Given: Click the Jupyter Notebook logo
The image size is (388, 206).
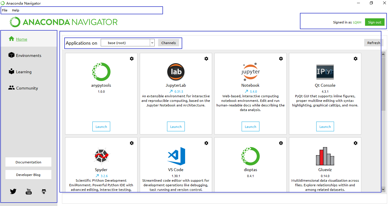Looking at the screenshot, I should coord(251,72).
